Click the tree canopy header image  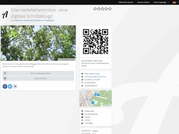38,43
